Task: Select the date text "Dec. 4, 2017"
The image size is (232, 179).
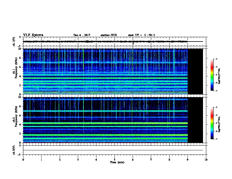Action: [82, 35]
